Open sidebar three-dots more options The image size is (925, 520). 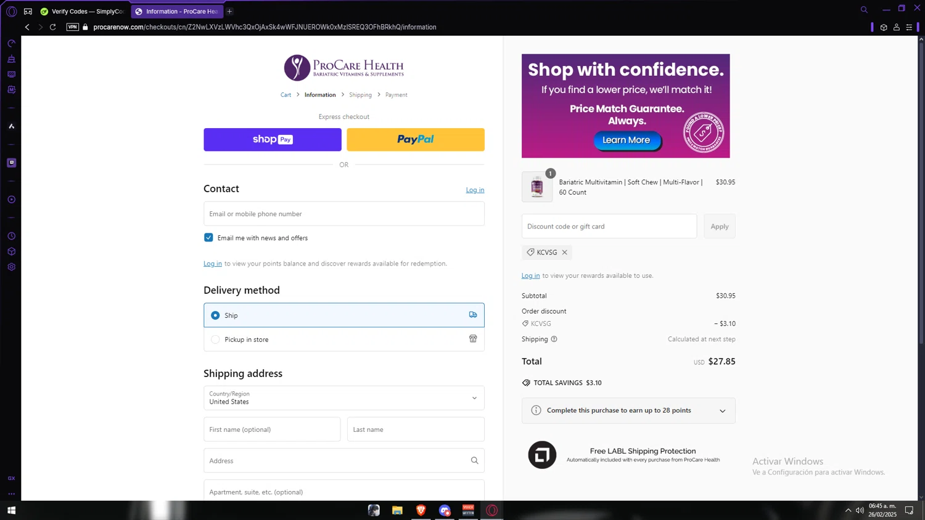pyautogui.click(x=11, y=494)
